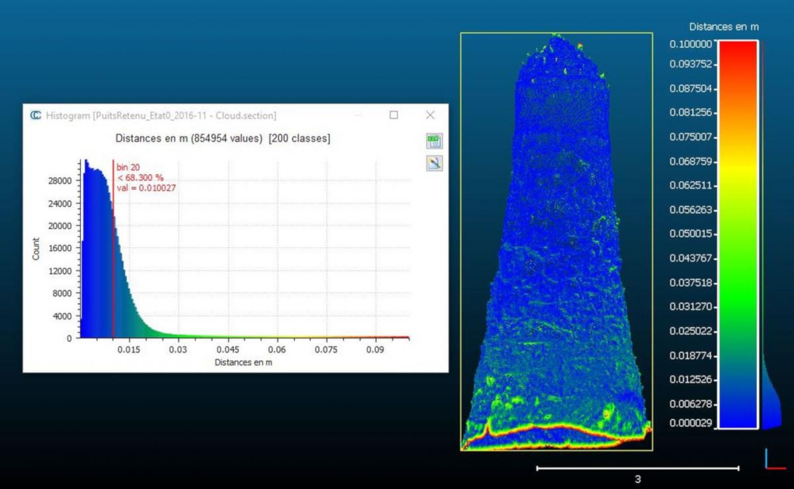This screenshot has height=489, width=794.
Task: Maximize the Histogram window
Action: [394, 115]
